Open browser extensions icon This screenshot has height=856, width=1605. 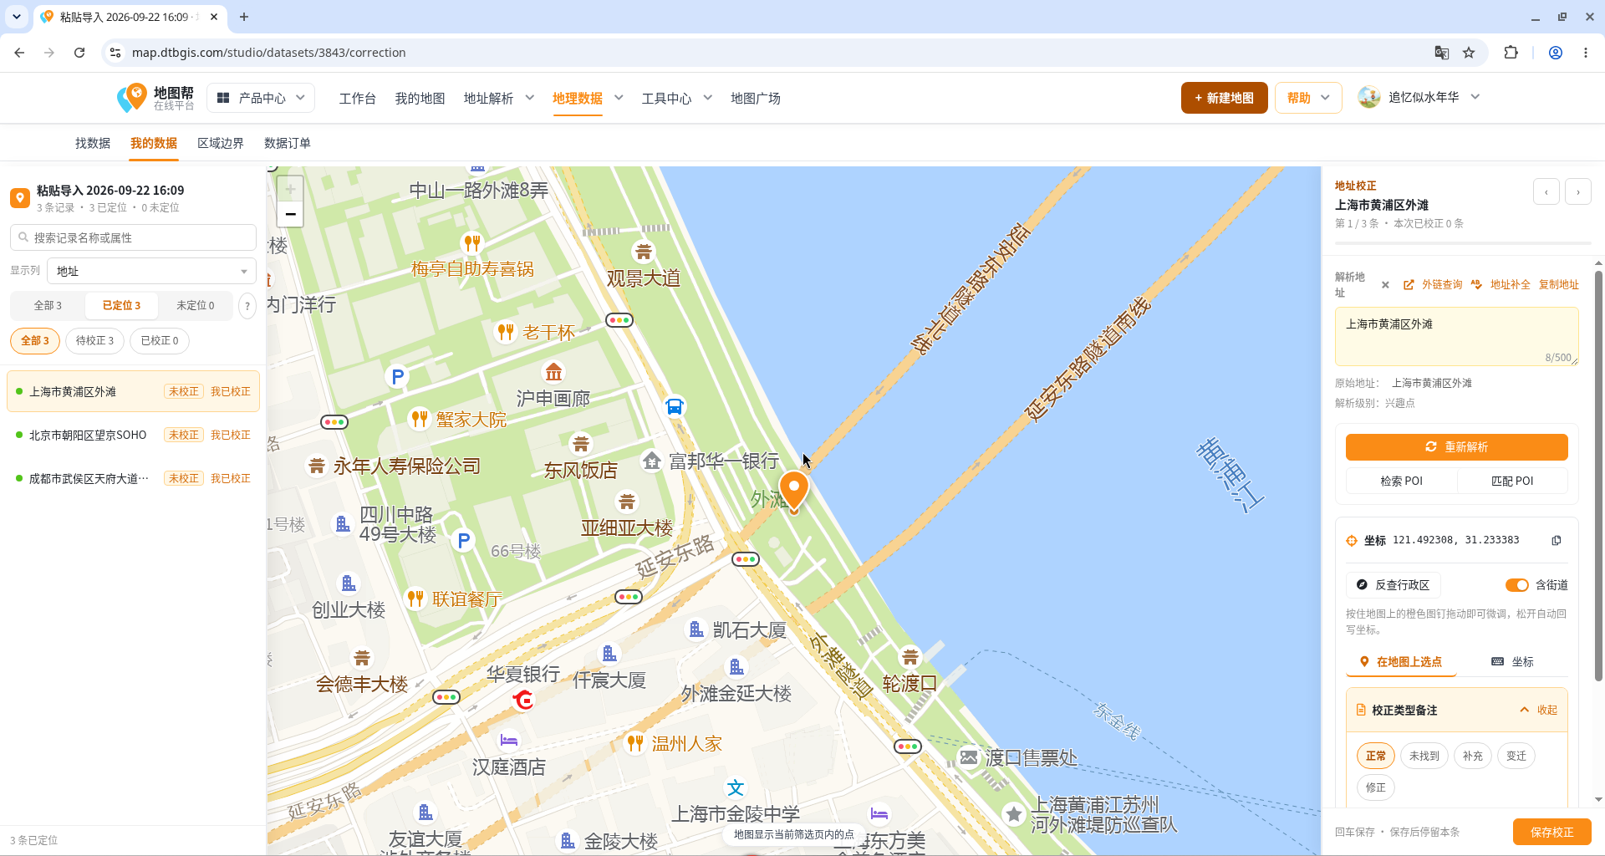[x=1511, y=53]
